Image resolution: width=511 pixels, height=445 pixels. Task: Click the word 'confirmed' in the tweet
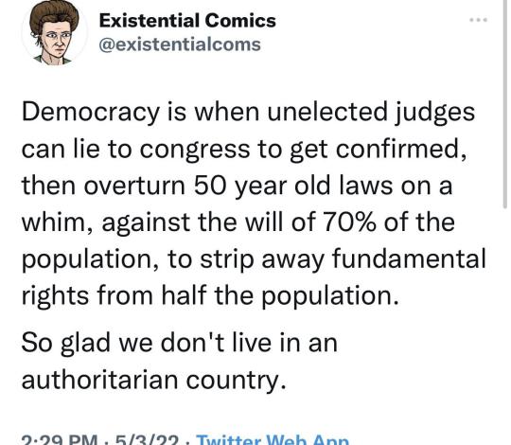pyautogui.click(x=397, y=149)
